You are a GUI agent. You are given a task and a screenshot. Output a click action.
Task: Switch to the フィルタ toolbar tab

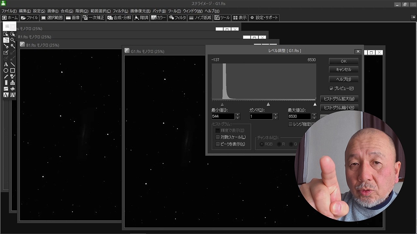[x=177, y=18]
